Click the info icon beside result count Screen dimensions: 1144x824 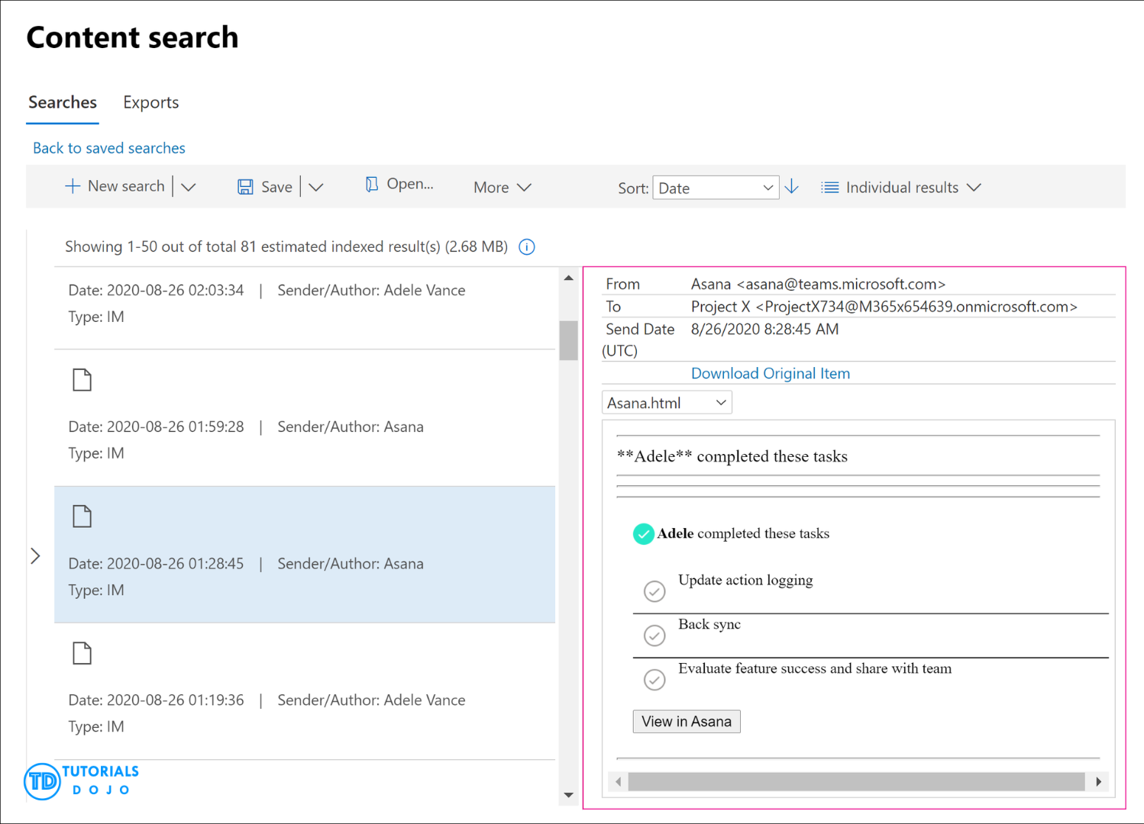pos(527,247)
